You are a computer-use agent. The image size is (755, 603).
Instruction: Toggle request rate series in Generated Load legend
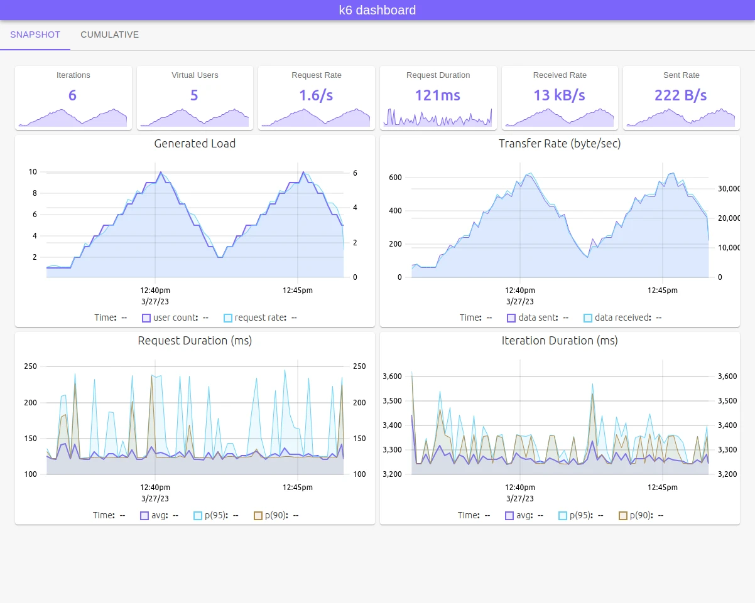click(x=261, y=318)
